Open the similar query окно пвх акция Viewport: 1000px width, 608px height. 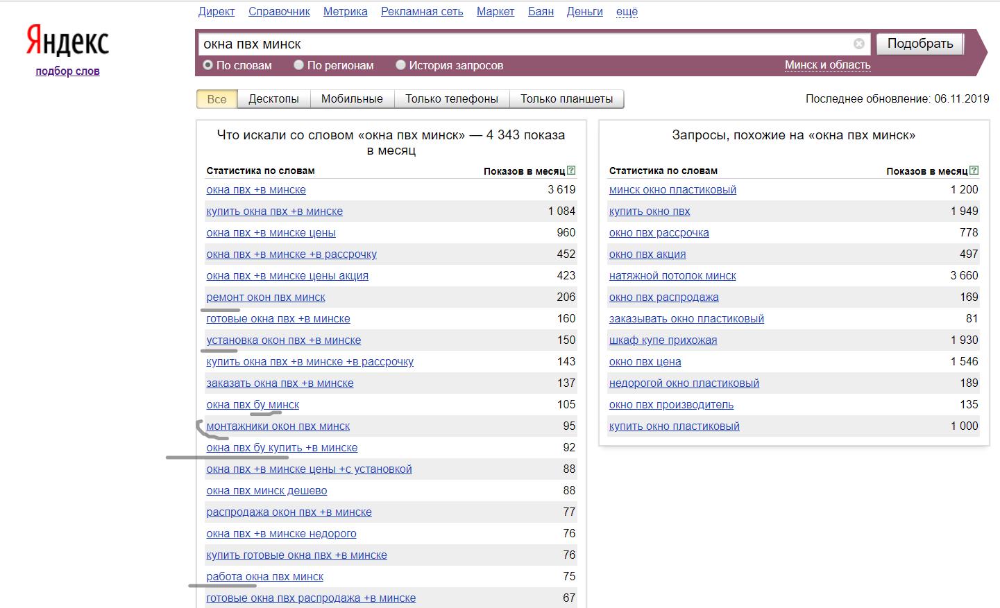tap(647, 254)
